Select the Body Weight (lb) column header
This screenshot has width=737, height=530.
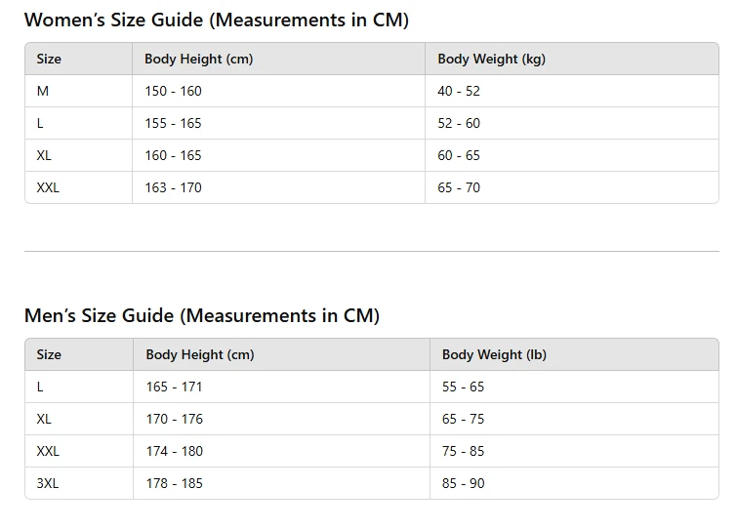(x=494, y=354)
